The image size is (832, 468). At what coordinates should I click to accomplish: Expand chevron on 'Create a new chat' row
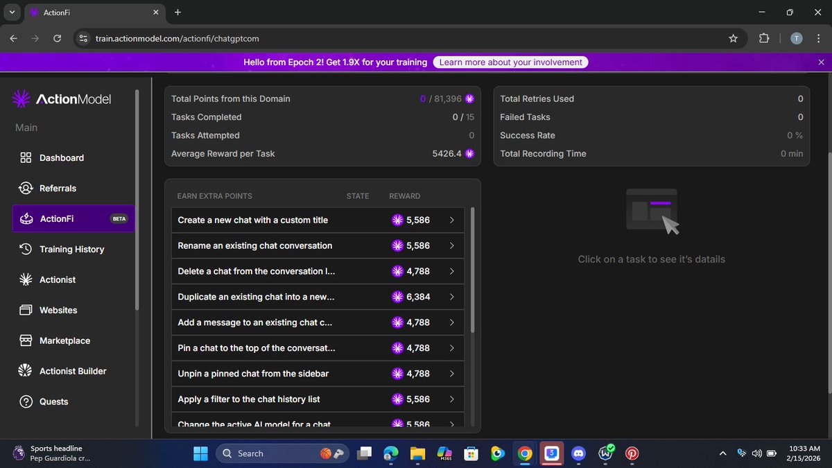click(451, 220)
